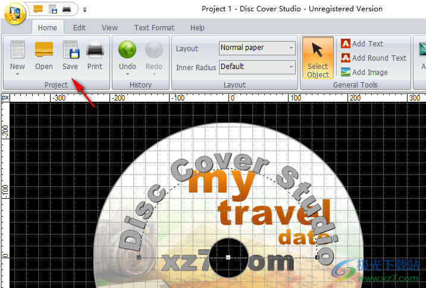Expand the New button dropdown arrow

coord(18,74)
